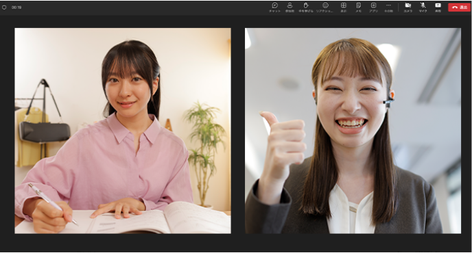Select the pink-shirt participant video tile
Image resolution: width=472 pixels, height=253 pixels.
point(123,131)
